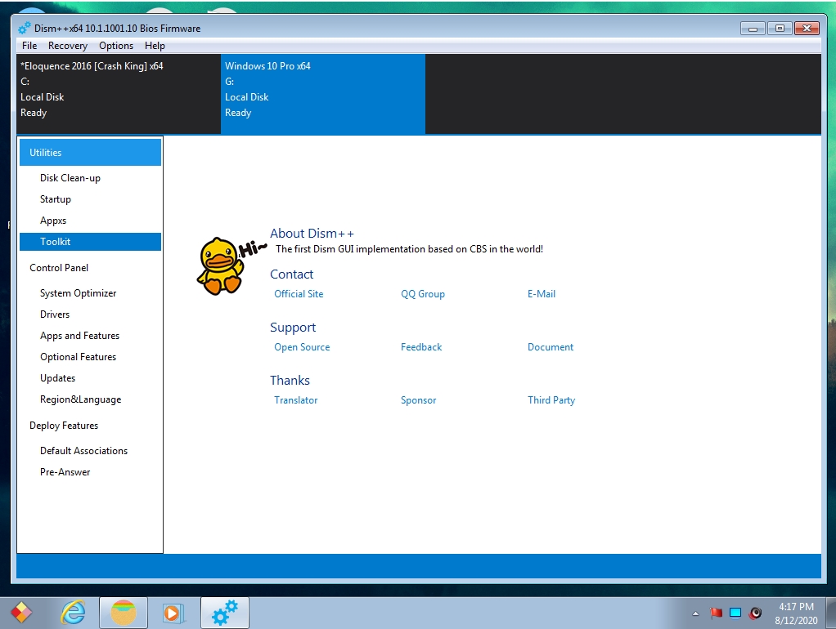The image size is (836, 629).
Task: Click the Sponsor link
Action: (x=419, y=400)
